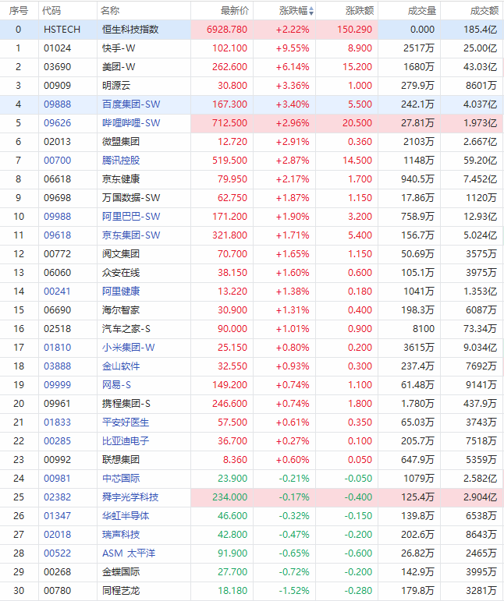Open stock code link 01810
Viewport: 504px width, 601px height.
pos(57,348)
